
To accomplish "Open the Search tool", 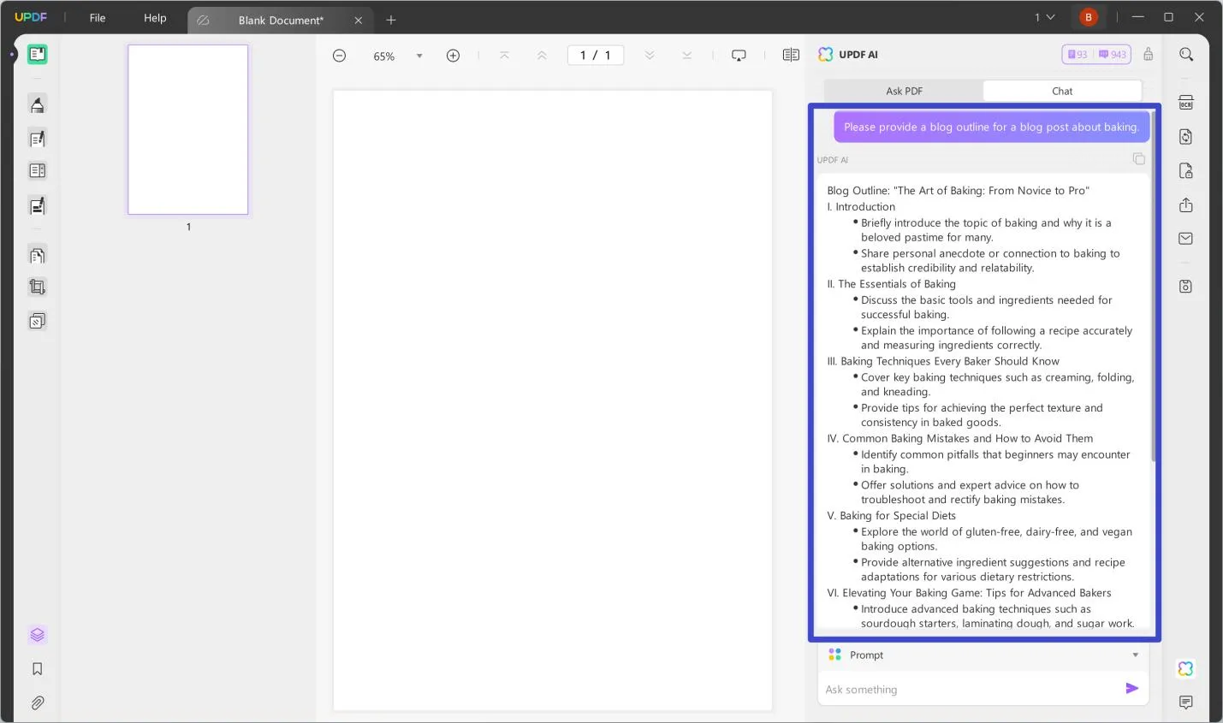I will click(1186, 54).
